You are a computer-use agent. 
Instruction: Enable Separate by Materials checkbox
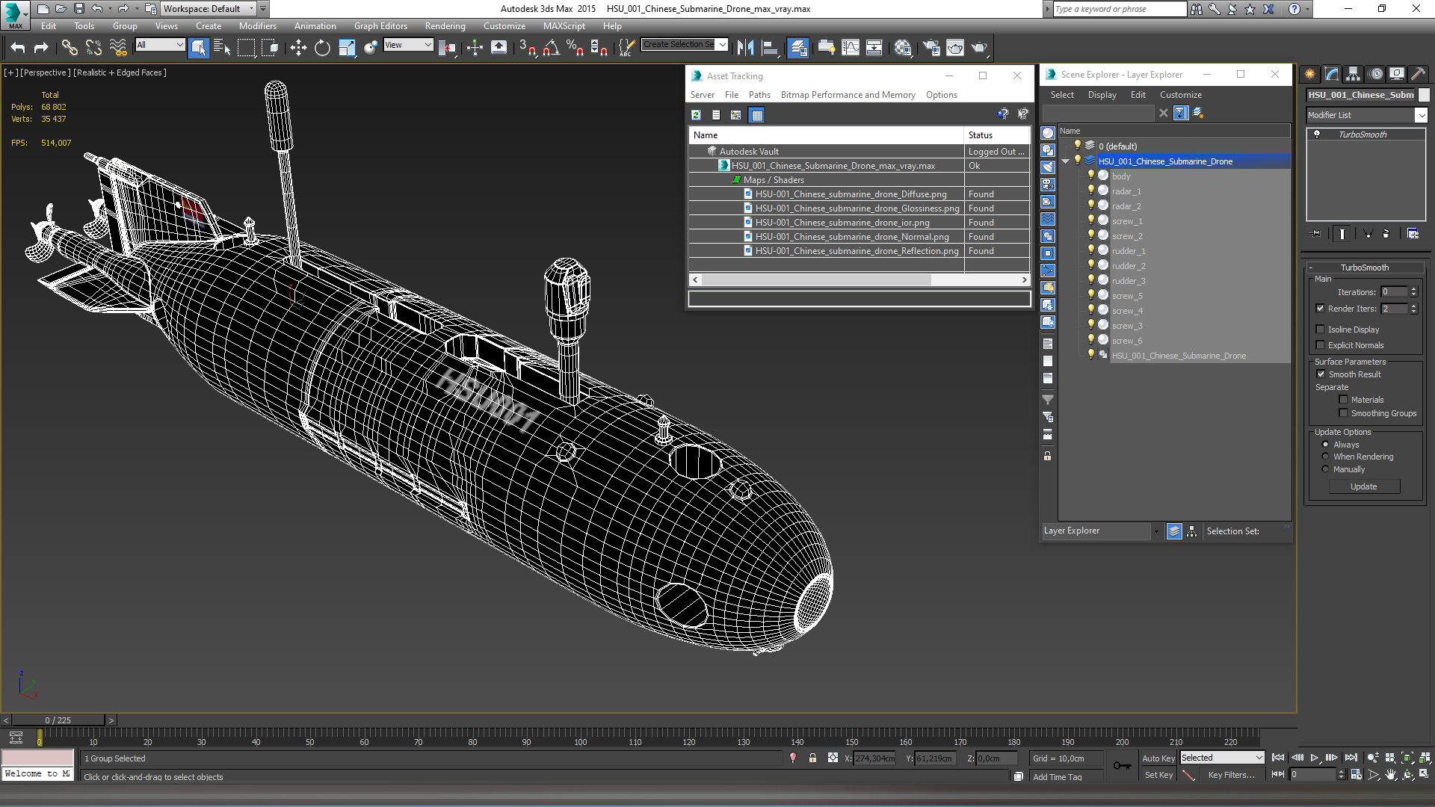point(1343,400)
